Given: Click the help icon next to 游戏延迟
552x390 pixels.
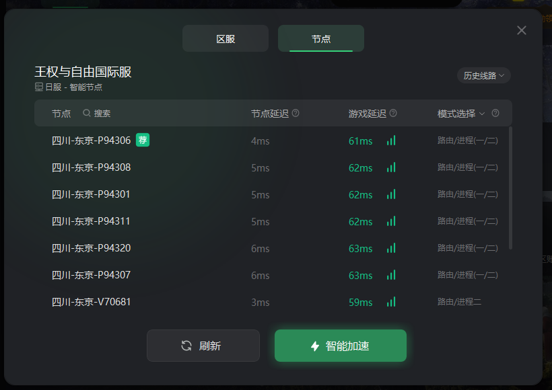Looking at the screenshot, I should click(393, 113).
